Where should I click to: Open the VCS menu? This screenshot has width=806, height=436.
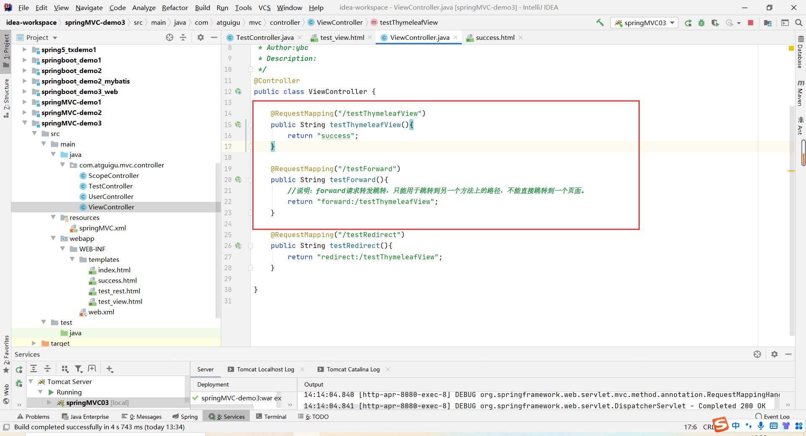tap(264, 8)
